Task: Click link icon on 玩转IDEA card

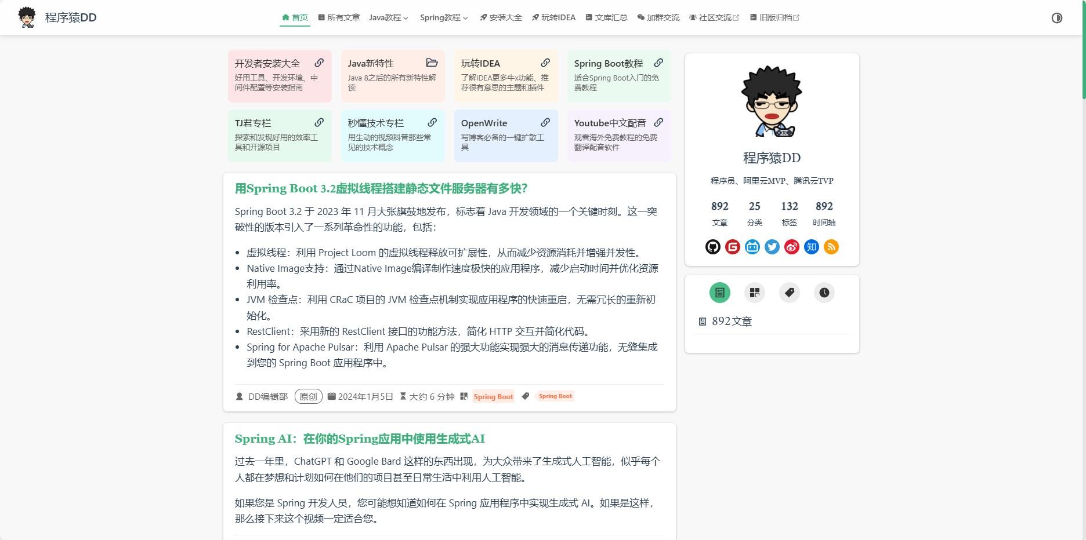Action: [545, 63]
